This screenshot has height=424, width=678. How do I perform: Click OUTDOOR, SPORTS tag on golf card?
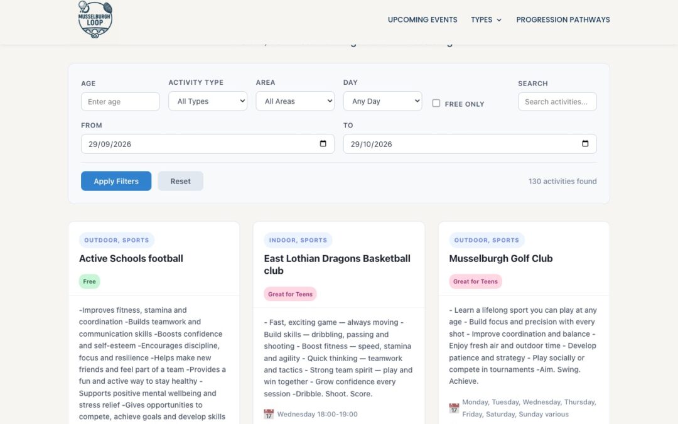[487, 240]
